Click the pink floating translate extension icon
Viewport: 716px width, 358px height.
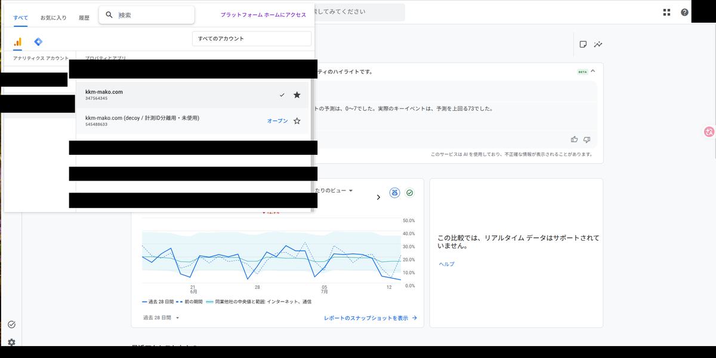click(709, 132)
